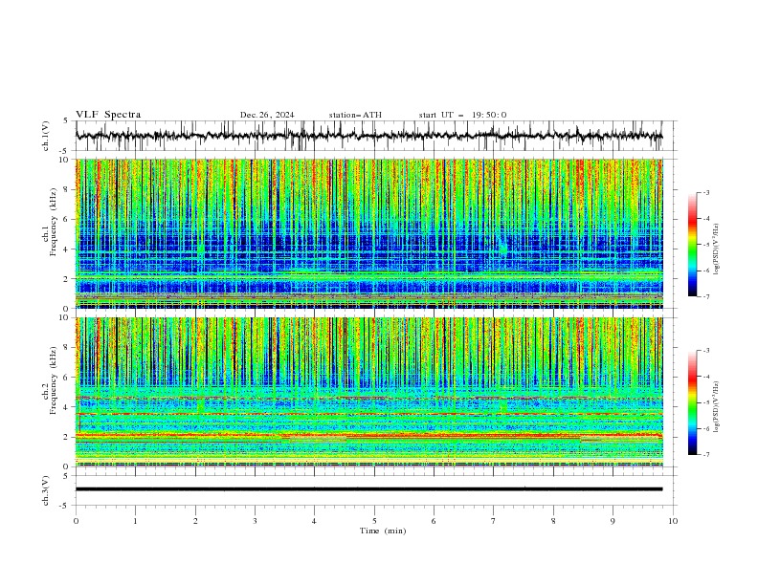Click the ch.1 color scale bar
This screenshot has width=758, height=585.
point(693,245)
